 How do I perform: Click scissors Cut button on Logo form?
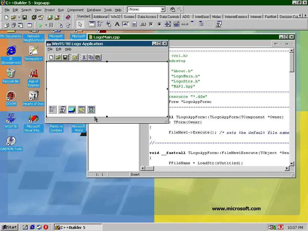click(84, 57)
